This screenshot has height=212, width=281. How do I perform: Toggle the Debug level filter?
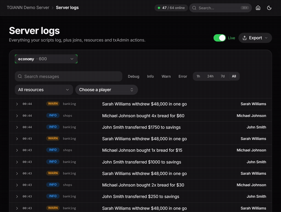134,76
